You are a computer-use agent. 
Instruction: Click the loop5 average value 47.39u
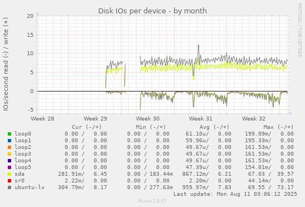coord(197,167)
